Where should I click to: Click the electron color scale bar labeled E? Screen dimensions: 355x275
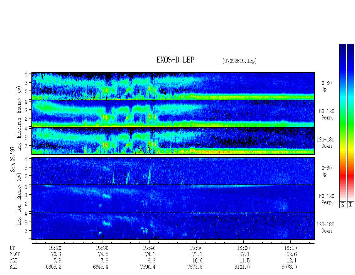click(342, 122)
